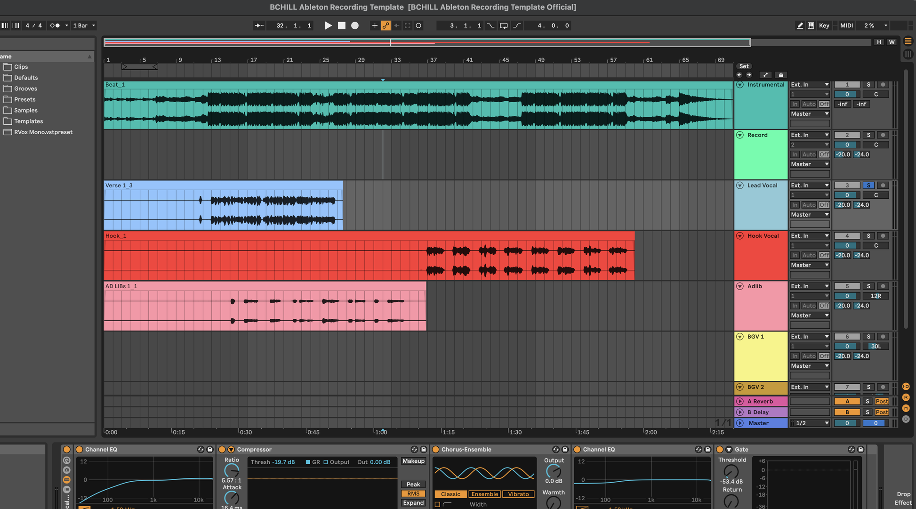Screen dimensions: 916x509
Task: Toggle the Compressor device on/off
Action: coord(222,449)
